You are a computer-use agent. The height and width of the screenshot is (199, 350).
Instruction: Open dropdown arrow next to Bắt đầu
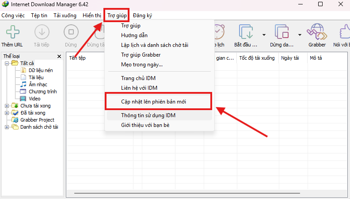(x=264, y=35)
